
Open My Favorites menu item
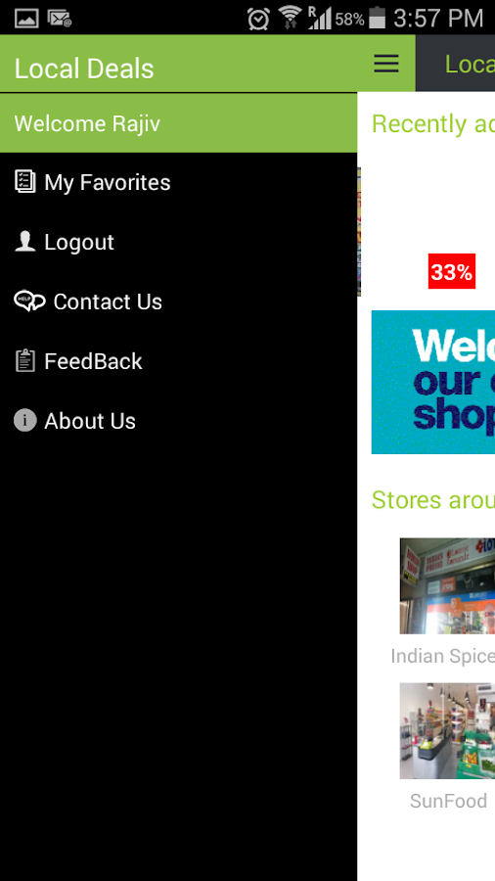(178, 182)
